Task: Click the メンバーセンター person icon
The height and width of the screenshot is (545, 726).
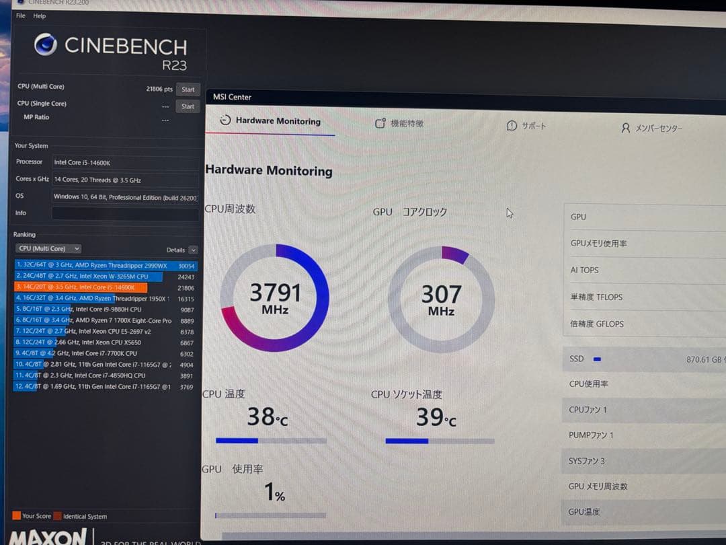Action: pyautogui.click(x=626, y=128)
